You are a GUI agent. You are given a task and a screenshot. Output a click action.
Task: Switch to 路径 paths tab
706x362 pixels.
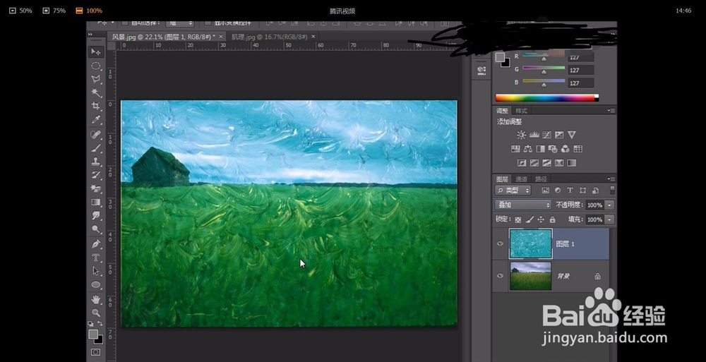pyautogui.click(x=541, y=179)
